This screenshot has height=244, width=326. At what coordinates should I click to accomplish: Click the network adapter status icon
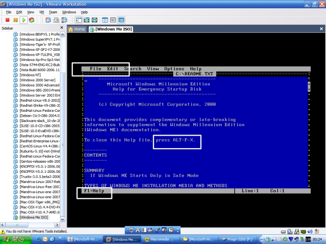303,231
